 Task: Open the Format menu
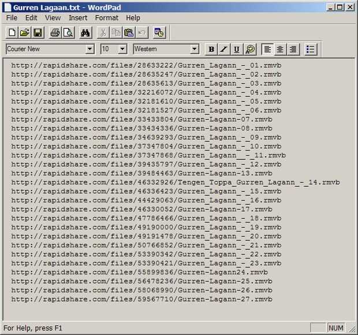click(x=107, y=18)
